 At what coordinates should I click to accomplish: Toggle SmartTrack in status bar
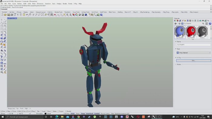click(90, 114)
